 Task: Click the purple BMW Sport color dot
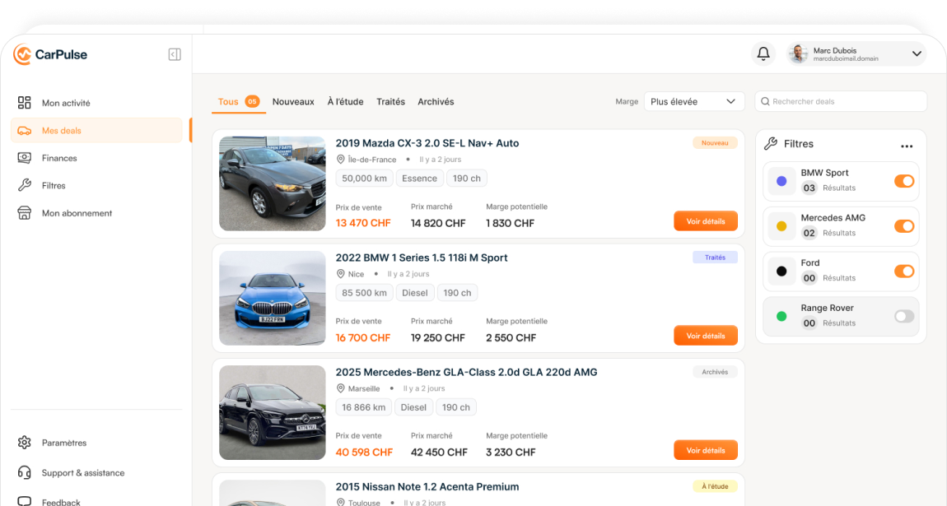(781, 181)
